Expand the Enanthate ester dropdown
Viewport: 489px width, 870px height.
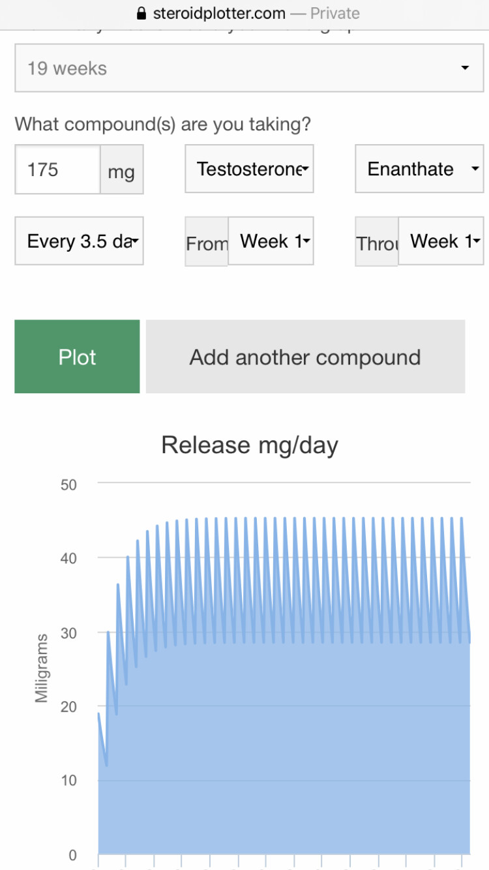(419, 170)
